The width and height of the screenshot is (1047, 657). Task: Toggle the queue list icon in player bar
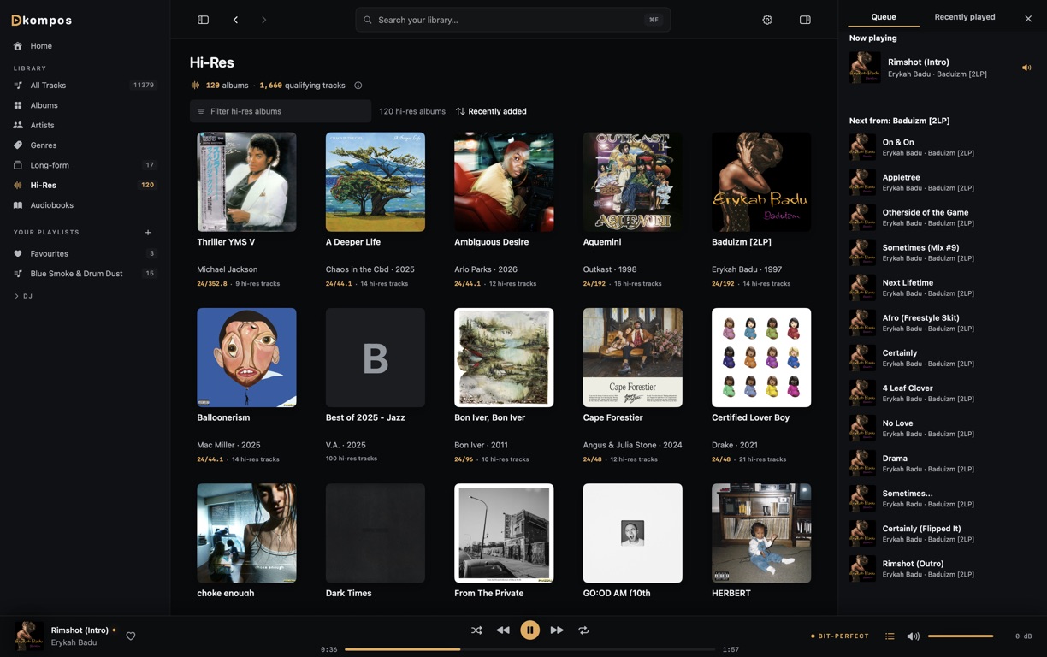coord(890,636)
